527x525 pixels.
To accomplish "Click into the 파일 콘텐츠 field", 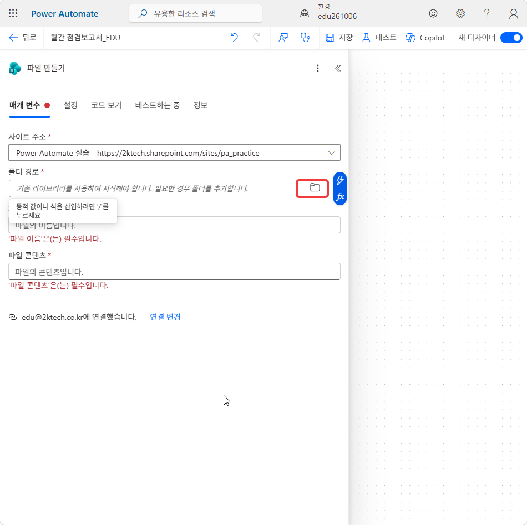I will (x=174, y=272).
